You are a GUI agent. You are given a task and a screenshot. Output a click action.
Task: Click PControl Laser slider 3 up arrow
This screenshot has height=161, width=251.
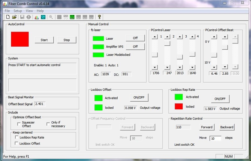(x=180, y=37)
